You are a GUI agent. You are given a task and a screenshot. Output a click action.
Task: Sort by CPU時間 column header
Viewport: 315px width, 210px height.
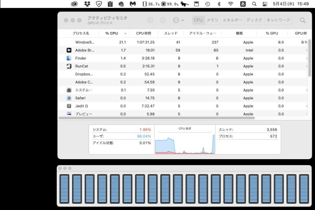pos(144,33)
